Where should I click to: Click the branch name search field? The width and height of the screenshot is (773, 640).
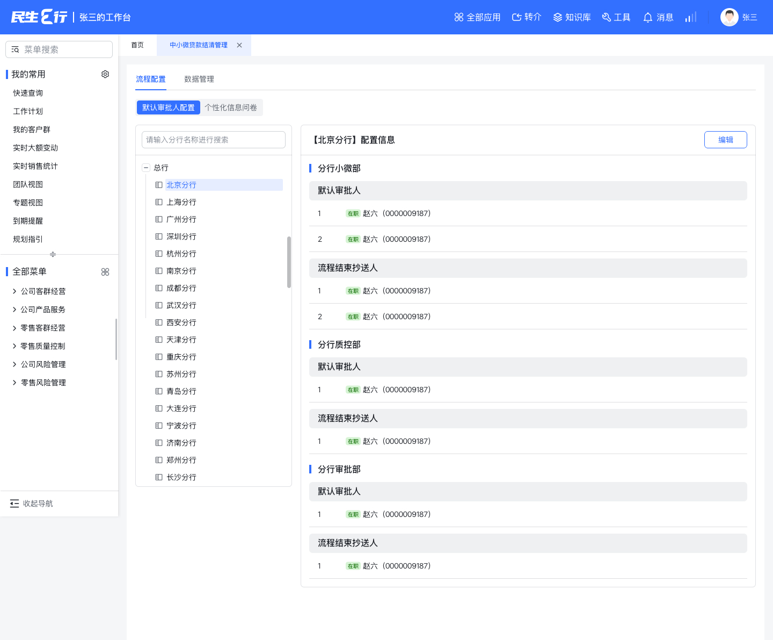coord(214,140)
